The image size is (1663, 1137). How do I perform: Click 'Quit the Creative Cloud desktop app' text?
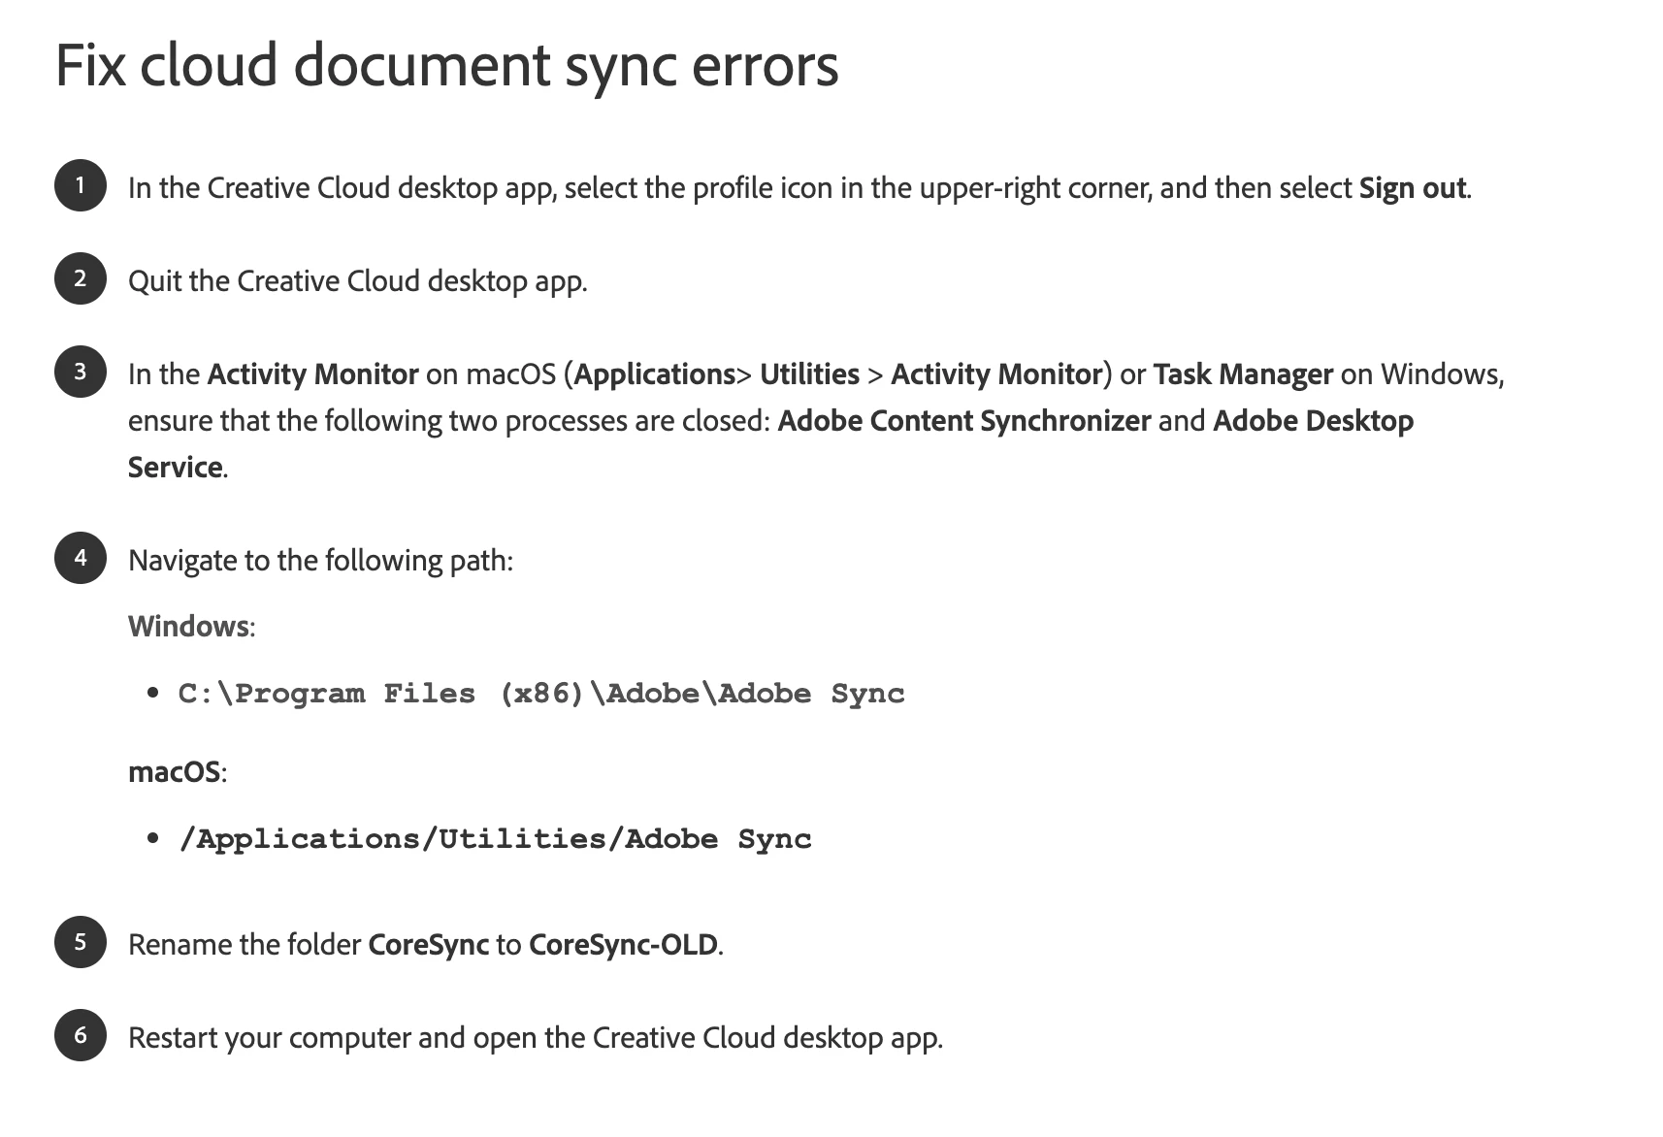(358, 281)
